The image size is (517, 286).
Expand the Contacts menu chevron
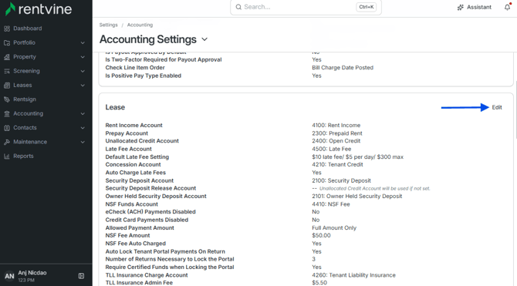click(x=83, y=128)
